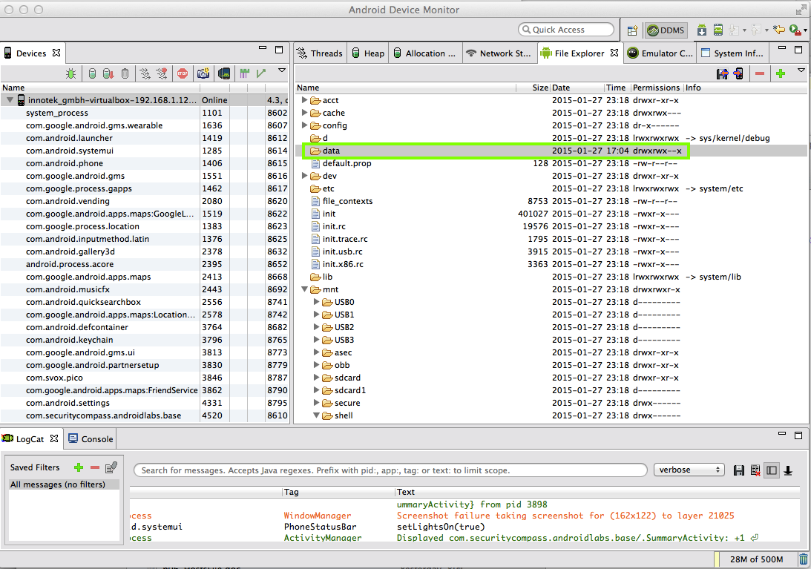Image resolution: width=811 pixels, height=569 pixels.
Task: Pull a file from the device
Action: (722, 73)
